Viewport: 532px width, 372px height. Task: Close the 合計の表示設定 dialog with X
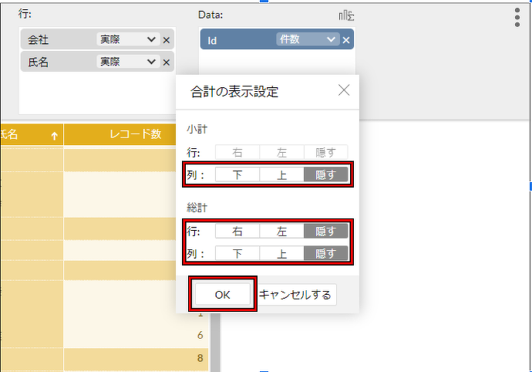(x=344, y=90)
